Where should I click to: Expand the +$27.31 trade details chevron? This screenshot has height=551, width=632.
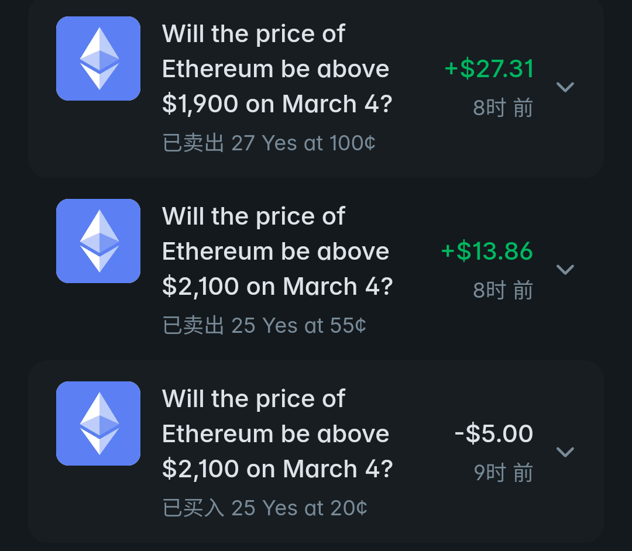click(565, 87)
